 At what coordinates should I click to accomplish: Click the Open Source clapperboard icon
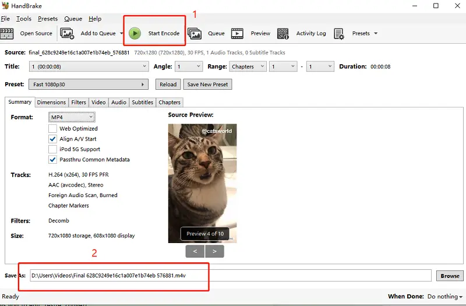[7, 34]
